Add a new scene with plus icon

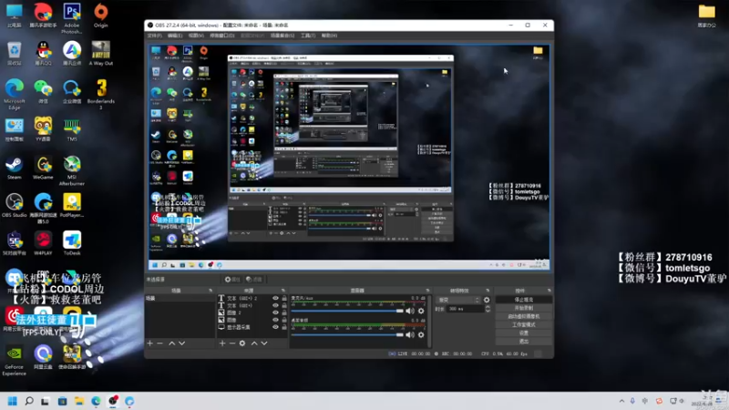(x=149, y=343)
